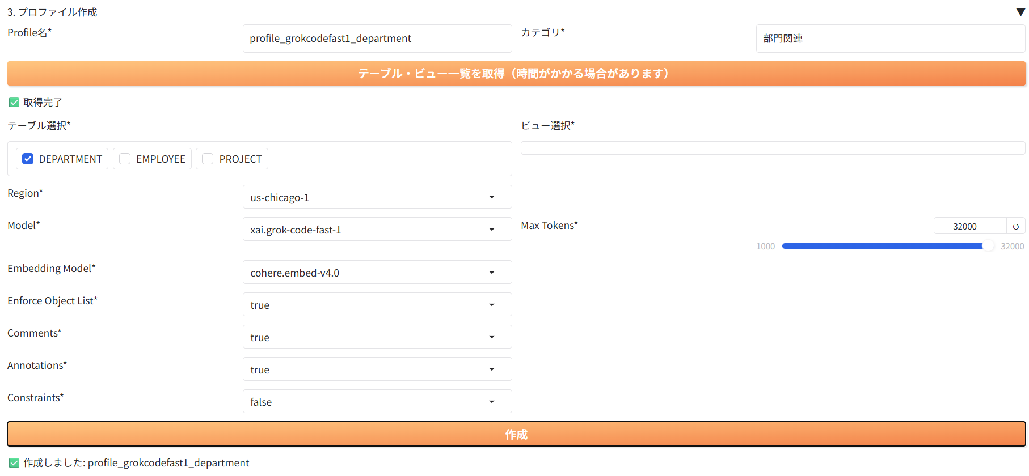Click the テーブル・ビュー一覧を取得 button

point(516,74)
